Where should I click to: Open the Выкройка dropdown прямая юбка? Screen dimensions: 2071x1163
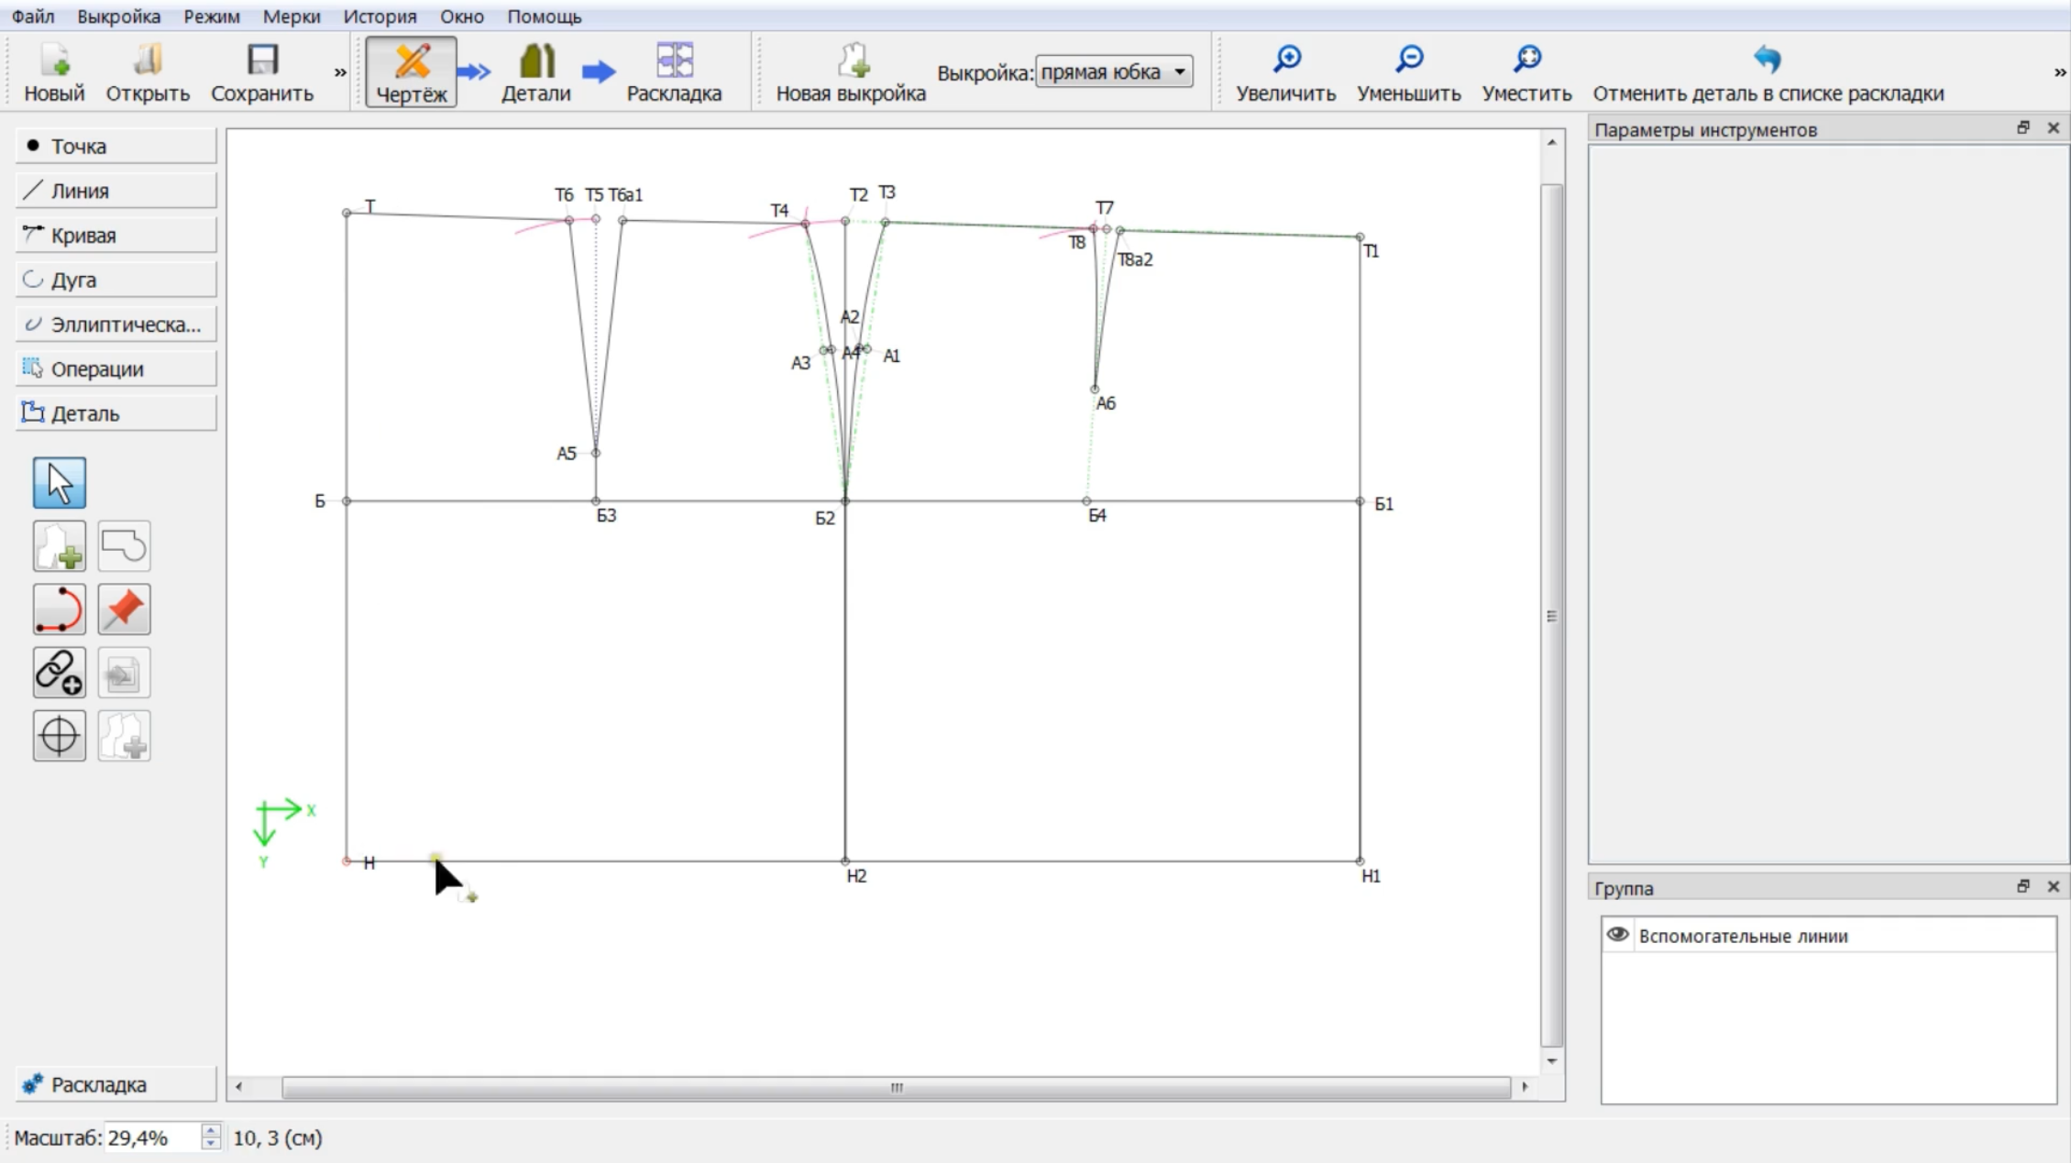point(1114,71)
